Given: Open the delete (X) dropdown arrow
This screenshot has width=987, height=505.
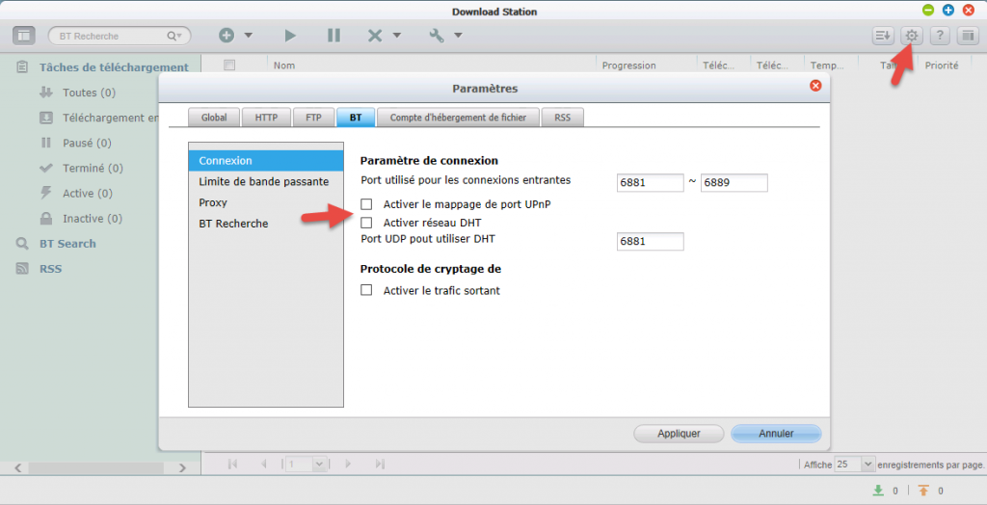Looking at the screenshot, I should [396, 36].
